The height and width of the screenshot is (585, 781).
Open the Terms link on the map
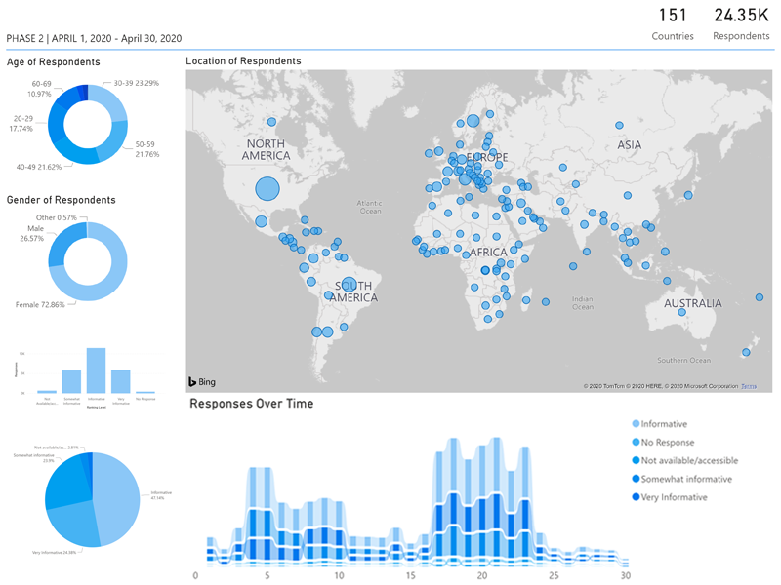pyautogui.click(x=749, y=386)
